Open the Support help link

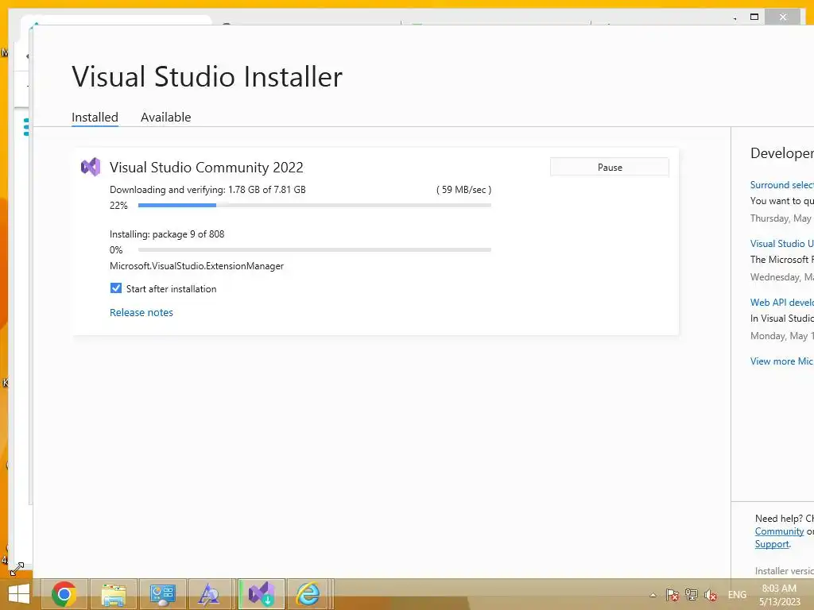point(772,543)
